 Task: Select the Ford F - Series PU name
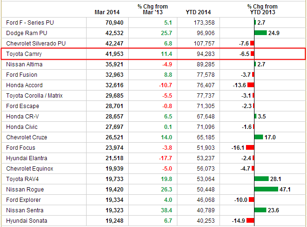[x=29, y=23]
